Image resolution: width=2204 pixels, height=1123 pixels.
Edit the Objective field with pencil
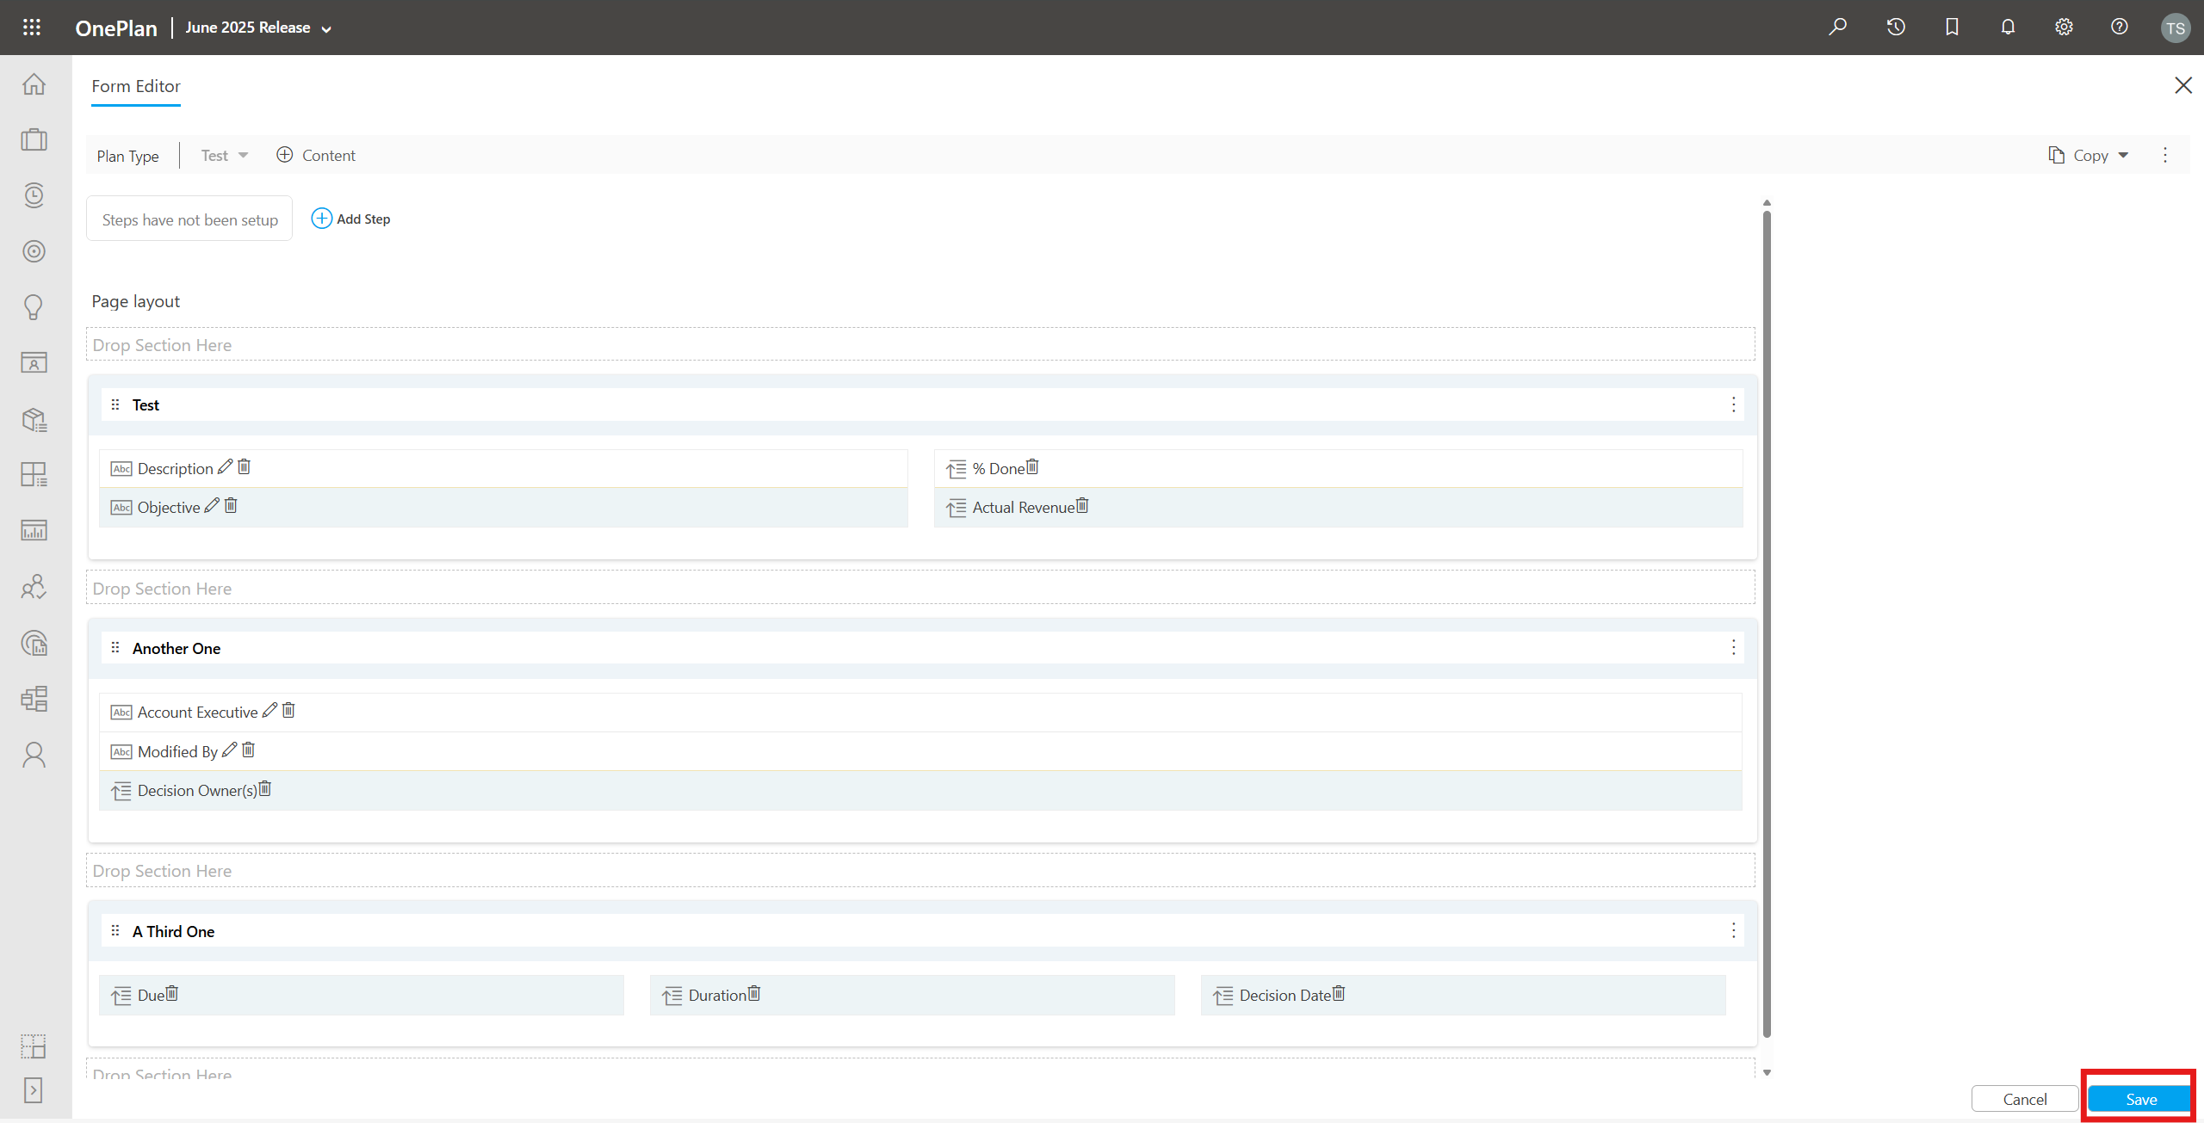coord(212,505)
